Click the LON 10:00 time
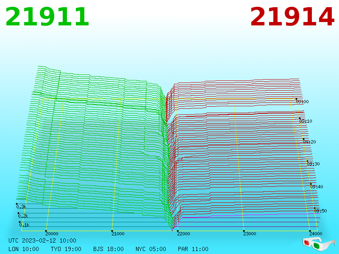 (x=24, y=249)
